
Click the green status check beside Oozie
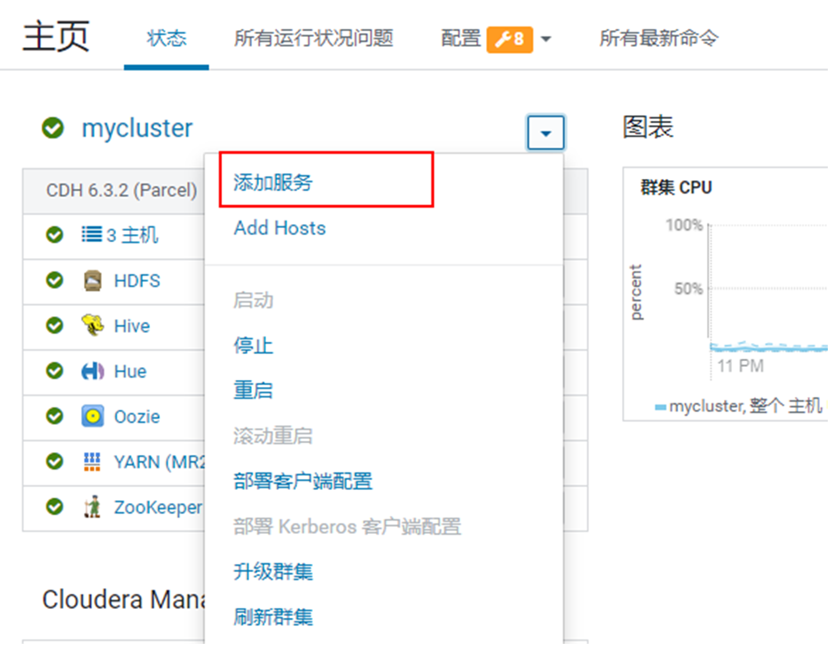54,416
